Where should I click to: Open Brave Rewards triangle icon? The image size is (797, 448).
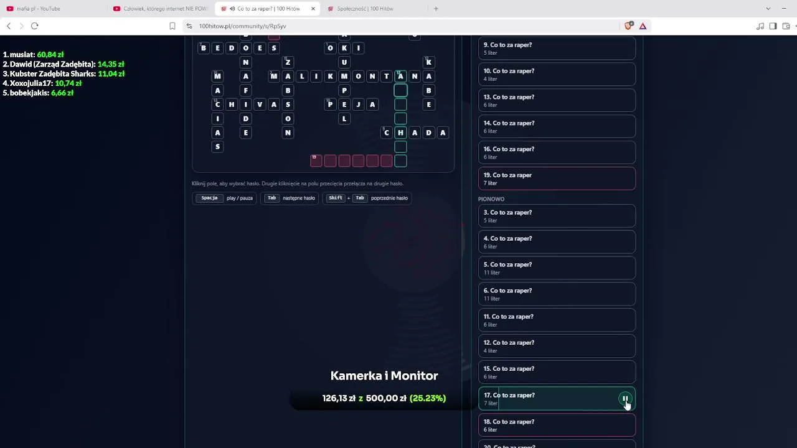tap(643, 26)
